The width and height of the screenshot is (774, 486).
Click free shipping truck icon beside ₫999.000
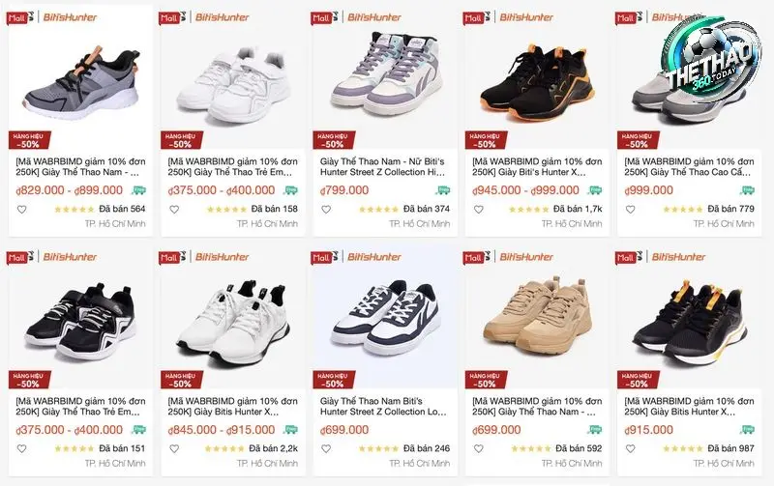click(747, 190)
